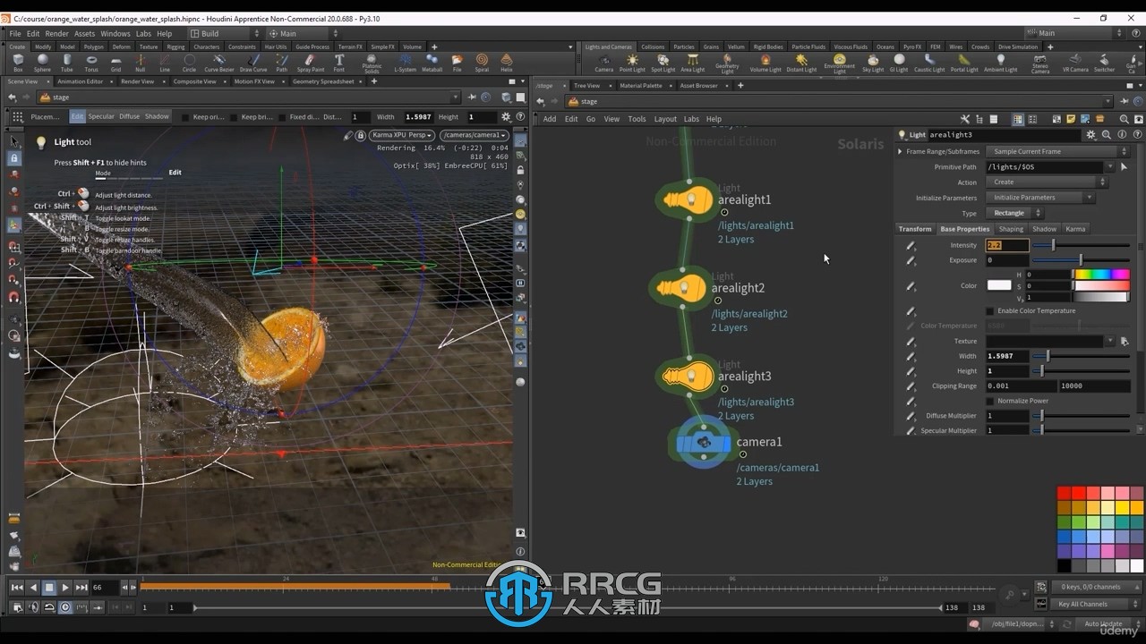Choose the Spray Paint tool
Image resolution: width=1146 pixels, height=644 pixels.
[311, 63]
